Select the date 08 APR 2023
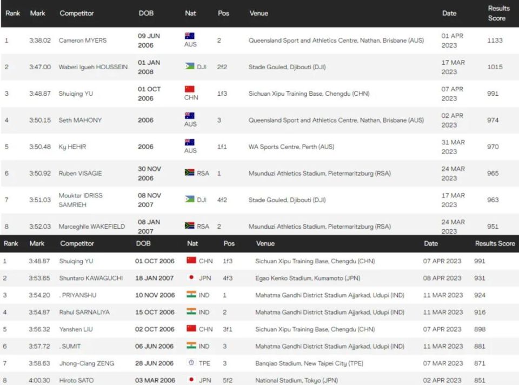The height and width of the screenshot is (385, 519). [442, 278]
